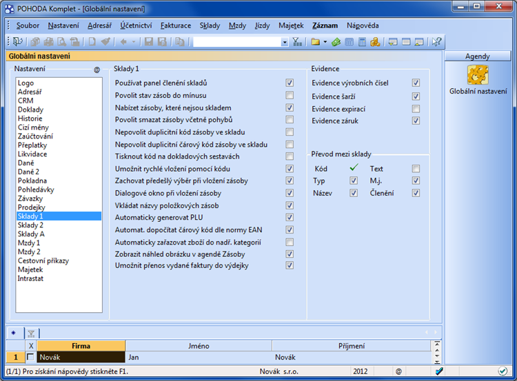
Task: Click the first panel layout icon
Action: point(393,41)
